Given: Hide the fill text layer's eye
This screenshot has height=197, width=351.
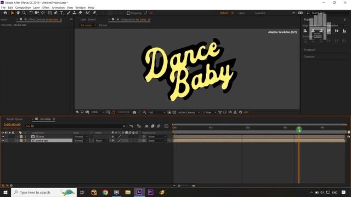Looking at the screenshot, I should (3, 136).
